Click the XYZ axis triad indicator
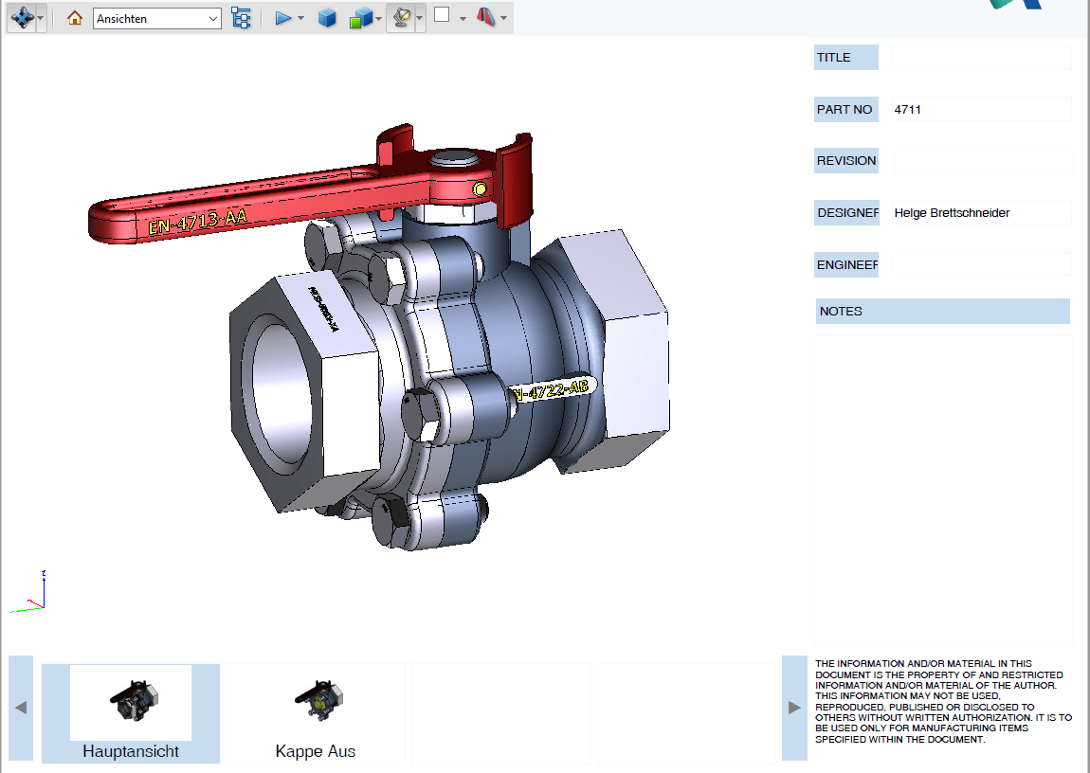 (x=29, y=592)
